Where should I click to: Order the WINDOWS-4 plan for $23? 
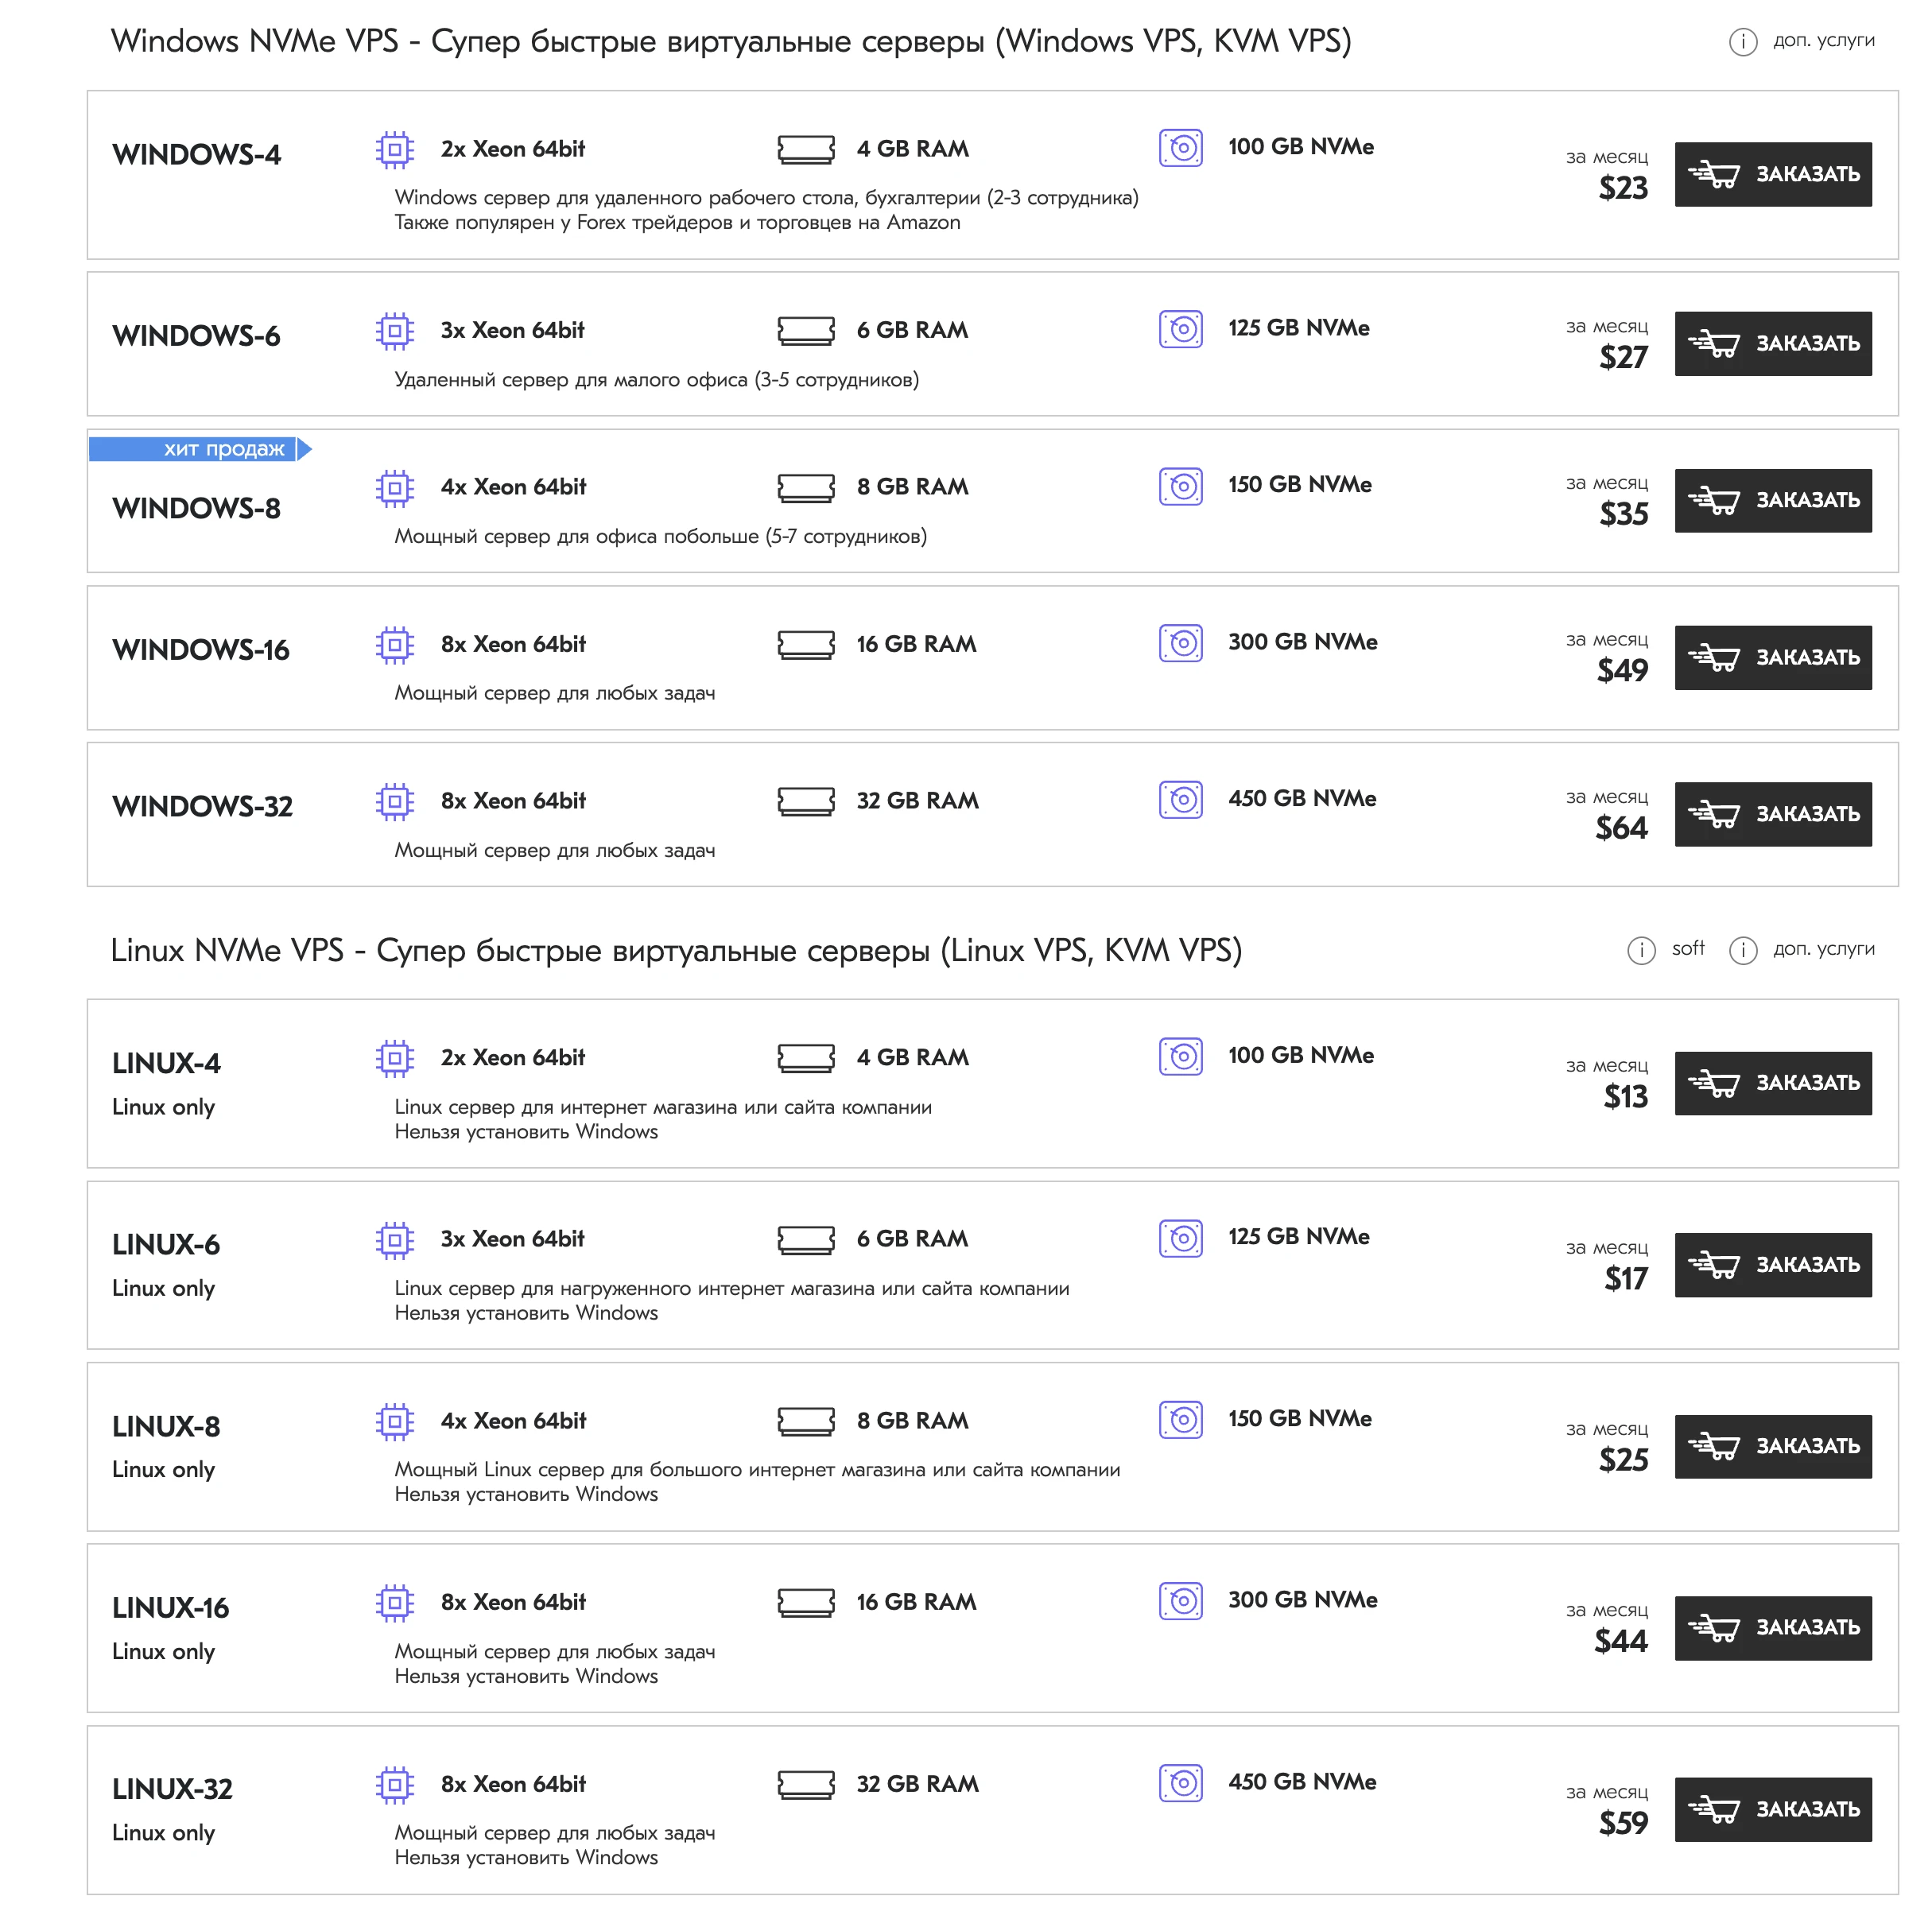[1772, 174]
